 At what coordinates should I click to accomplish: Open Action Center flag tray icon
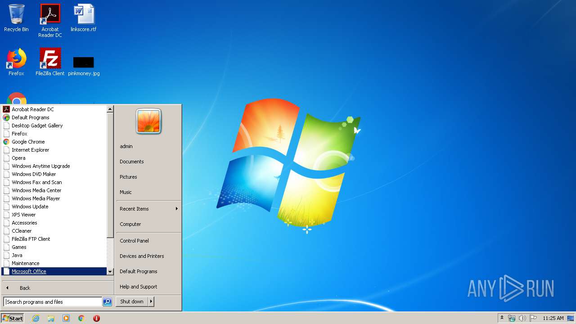point(533,318)
